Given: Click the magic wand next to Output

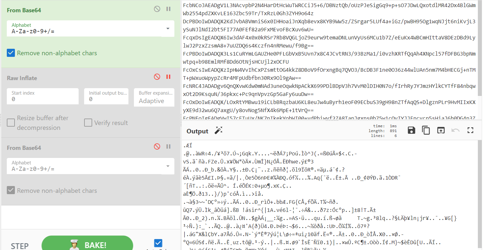Looking at the screenshot, I should click(219, 131).
